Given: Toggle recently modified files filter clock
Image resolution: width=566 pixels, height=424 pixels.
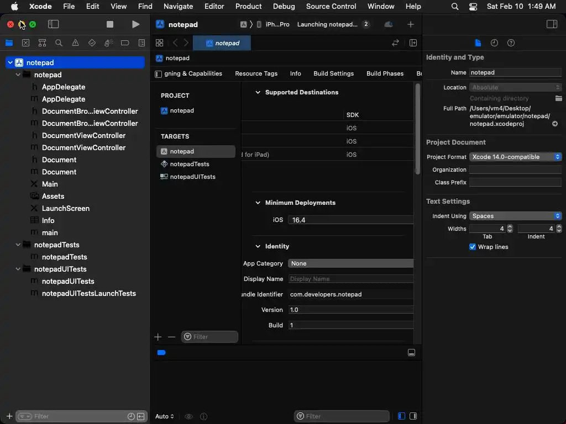Looking at the screenshot, I should pyautogui.click(x=131, y=416).
